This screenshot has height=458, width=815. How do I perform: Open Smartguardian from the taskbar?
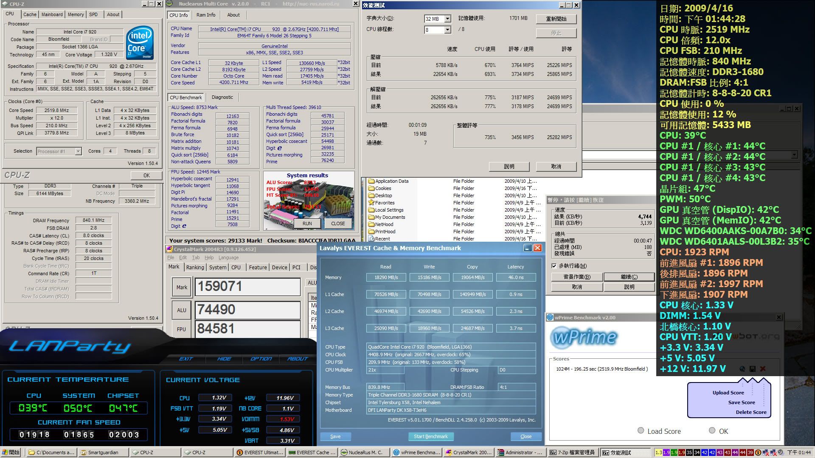103,452
